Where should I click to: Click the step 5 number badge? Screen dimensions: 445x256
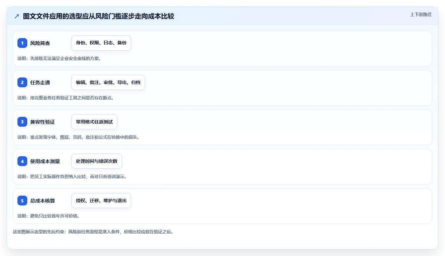[x=22, y=201]
